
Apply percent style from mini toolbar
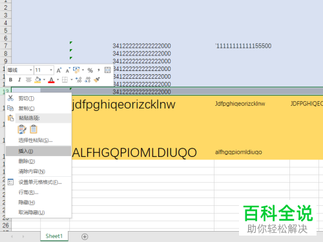click(90, 70)
